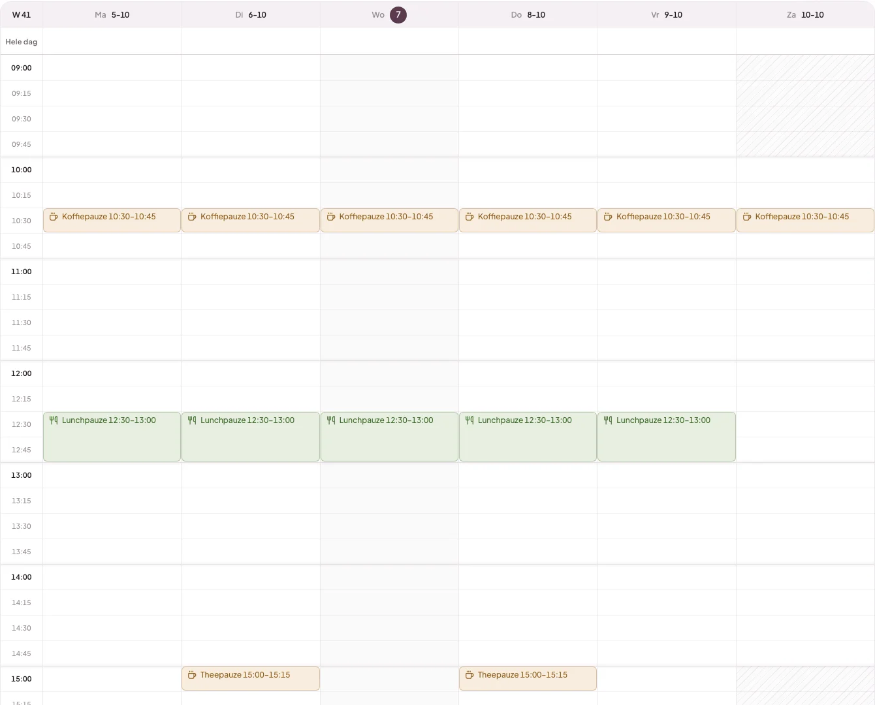
Task: Click the coffee cup icon on Saturday's Koffiepauze
Action: [747, 217]
